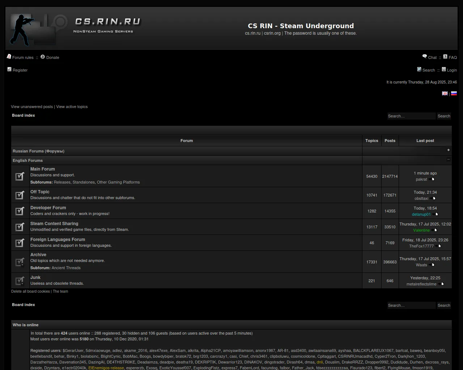The height and width of the screenshot is (370, 463).
Task: Open the Releases subforum
Action: [x=62, y=182]
